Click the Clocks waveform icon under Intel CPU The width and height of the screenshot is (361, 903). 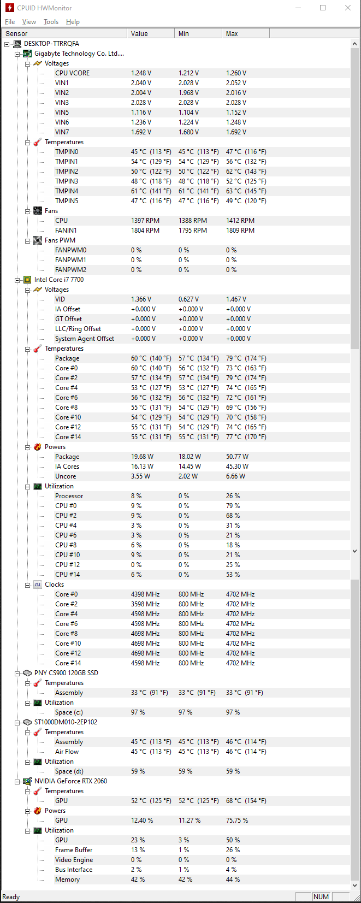click(x=38, y=585)
